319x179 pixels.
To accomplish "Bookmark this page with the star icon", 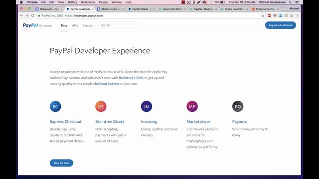I will tap(263, 15).
